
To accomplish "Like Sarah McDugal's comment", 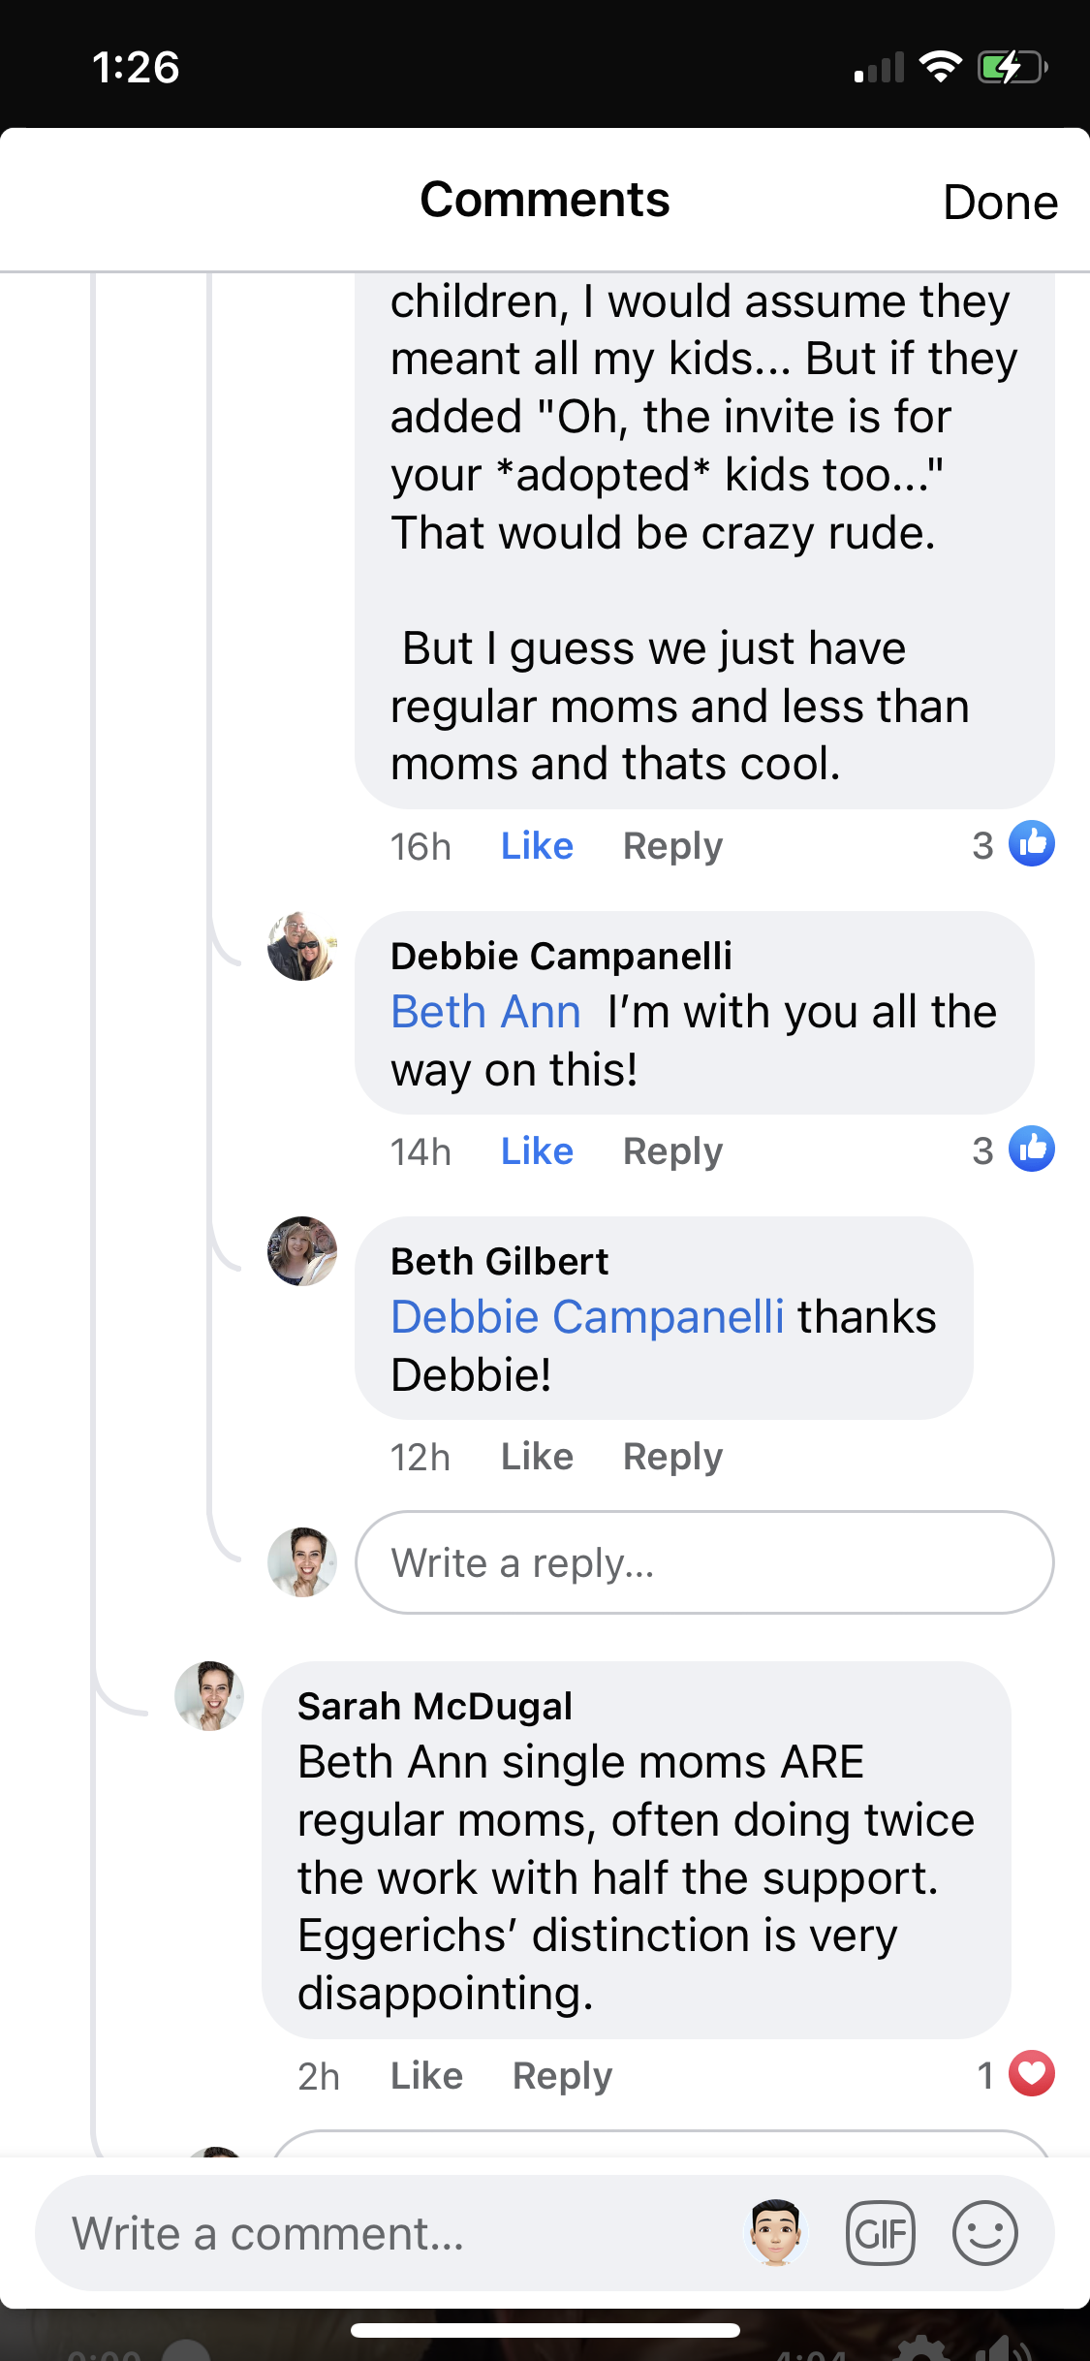I will coord(426,2076).
